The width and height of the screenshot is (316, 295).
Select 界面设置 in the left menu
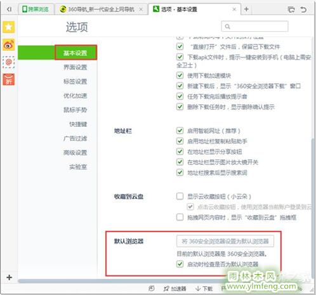click(76, 67)
